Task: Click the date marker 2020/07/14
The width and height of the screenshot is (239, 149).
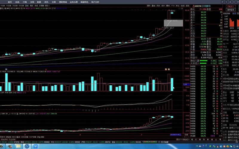Action: tap(176, 135)
